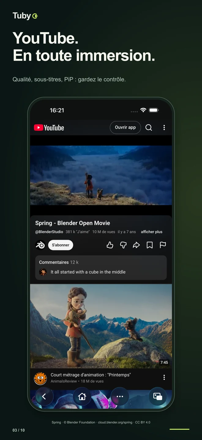The image size is (202, 440).
Task: Open the YouTube header three-dot menu
Action: (x=164, y=128)
